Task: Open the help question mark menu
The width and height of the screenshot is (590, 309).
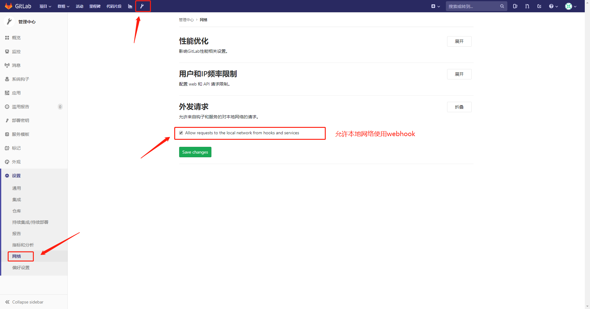Action: click(x=553, y=6)
